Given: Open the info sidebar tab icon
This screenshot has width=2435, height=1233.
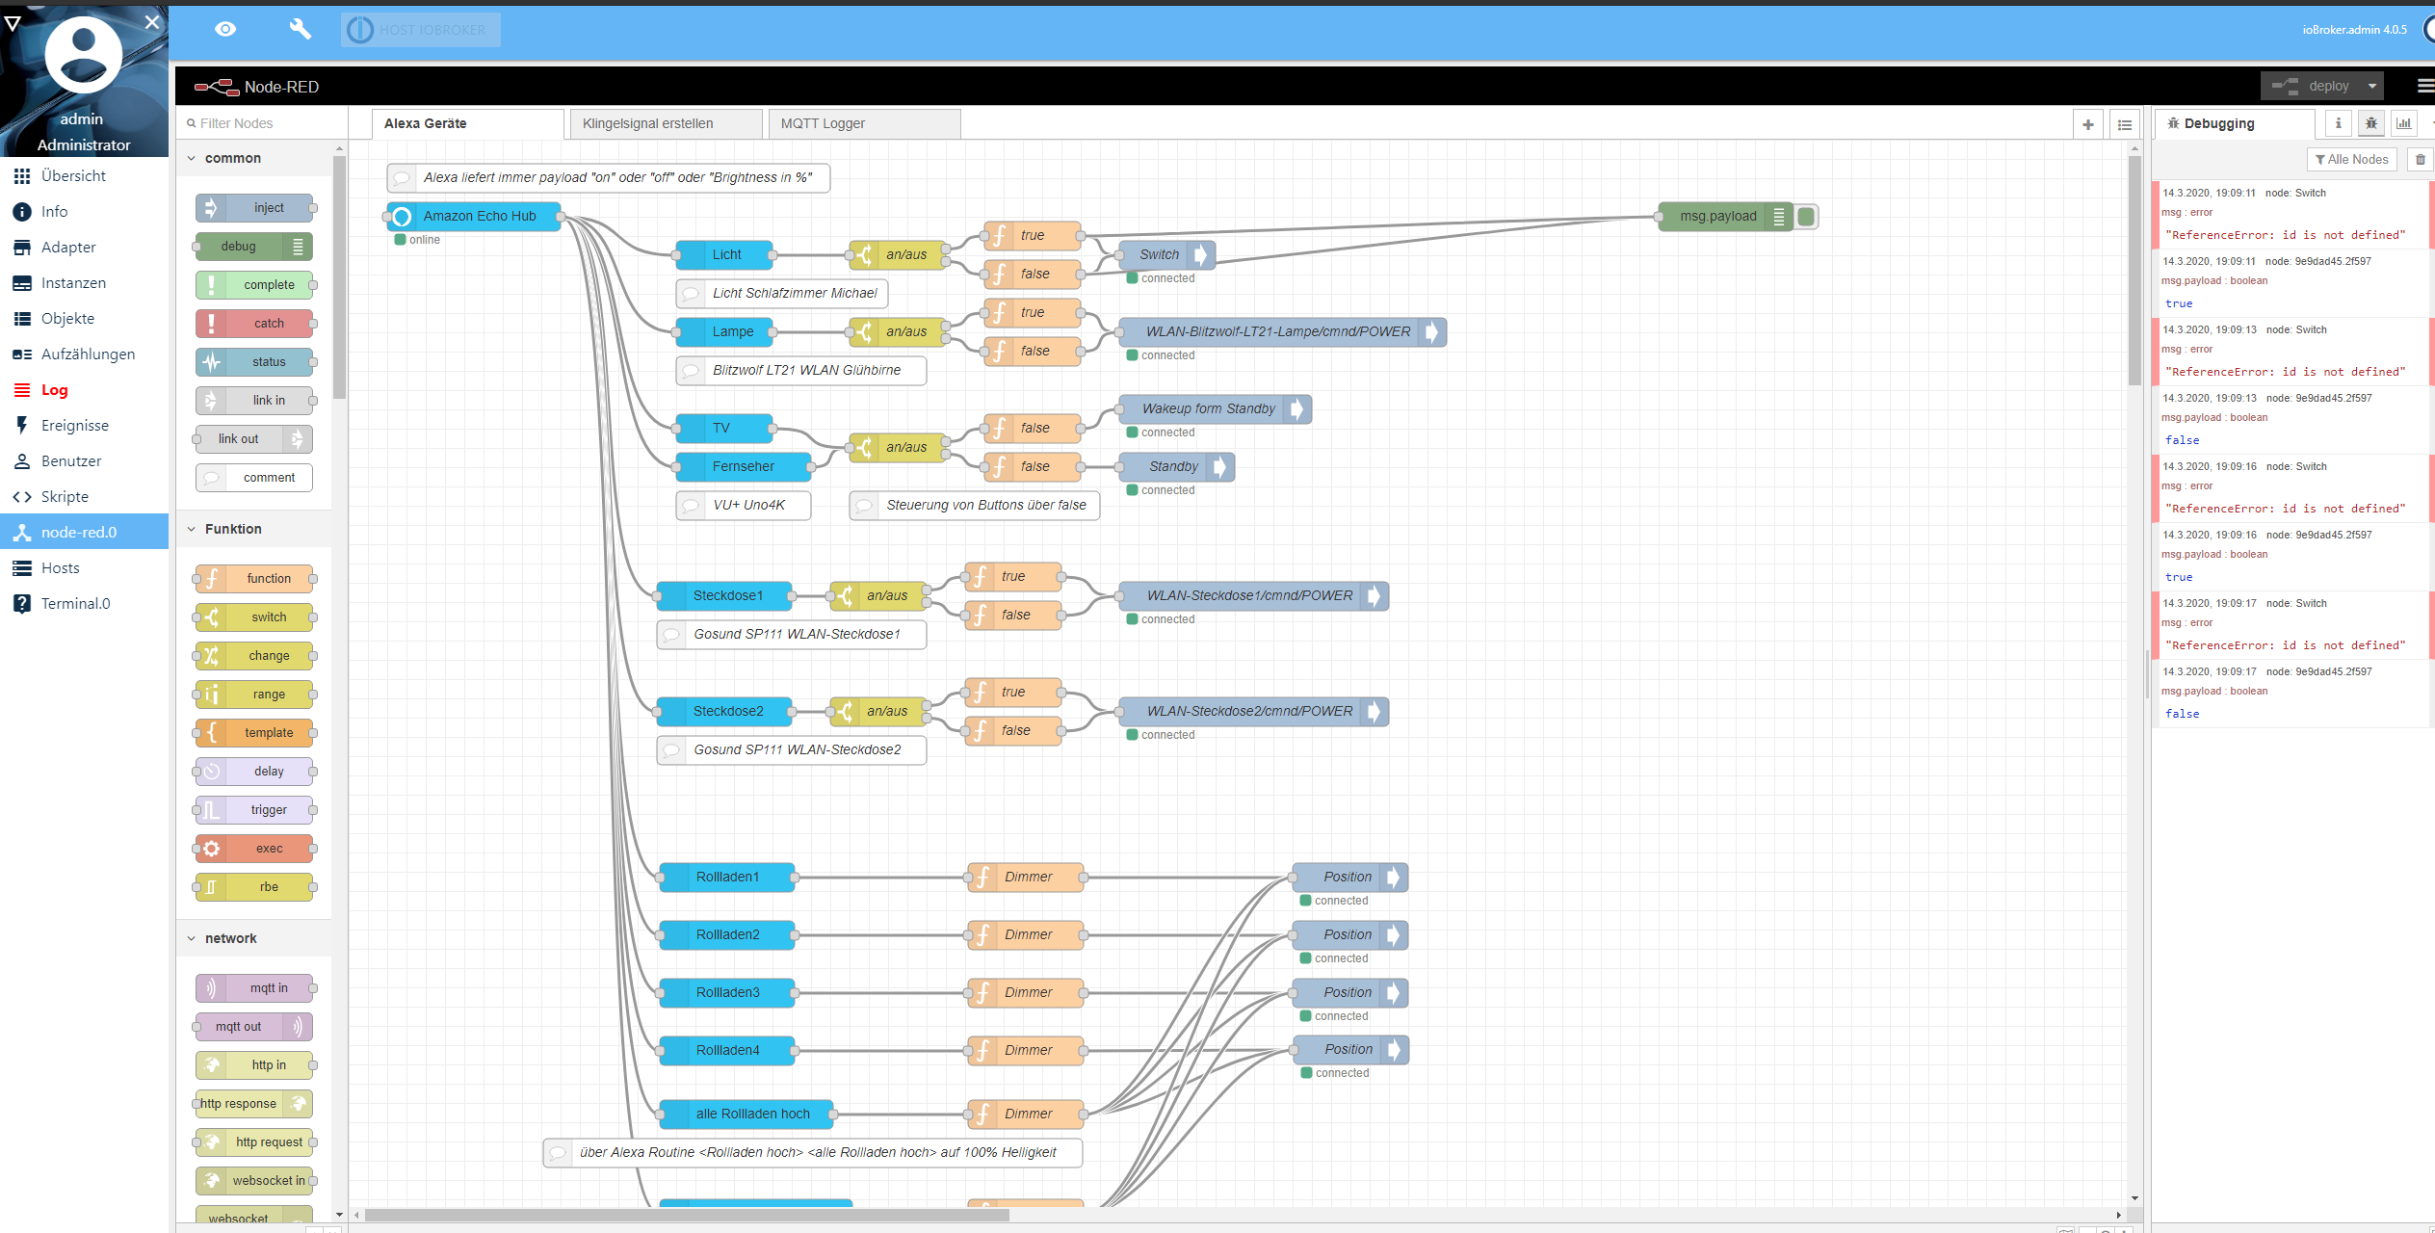Looking at the screenshot, I should click(x=2338, y=123).
